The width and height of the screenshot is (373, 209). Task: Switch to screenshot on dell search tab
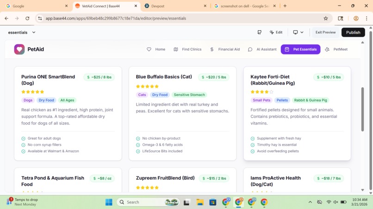(245, 6)
